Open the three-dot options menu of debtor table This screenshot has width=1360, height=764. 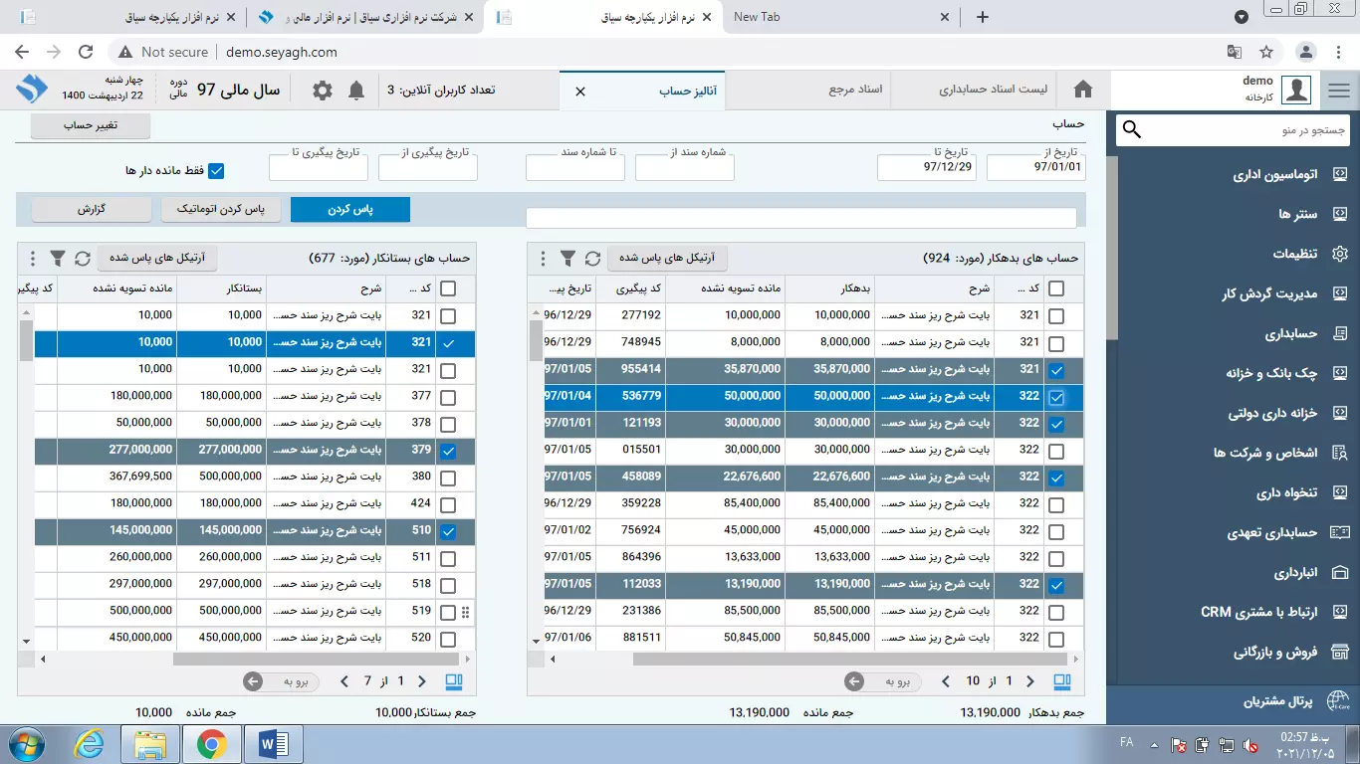[x=543, y=259]
